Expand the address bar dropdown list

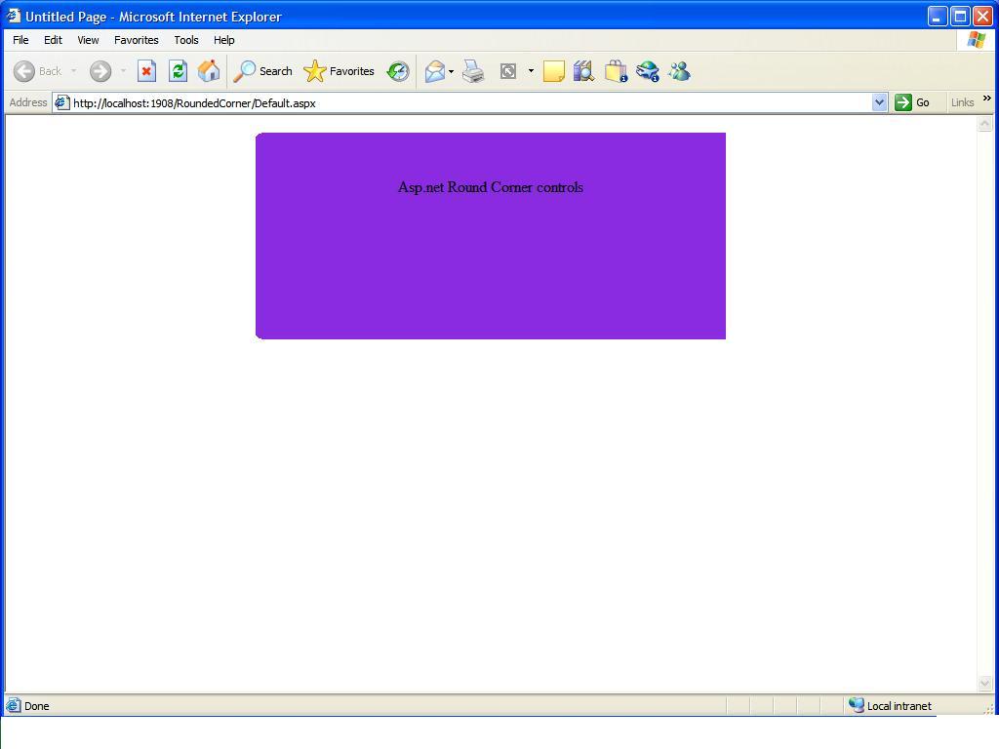point(879,102)
